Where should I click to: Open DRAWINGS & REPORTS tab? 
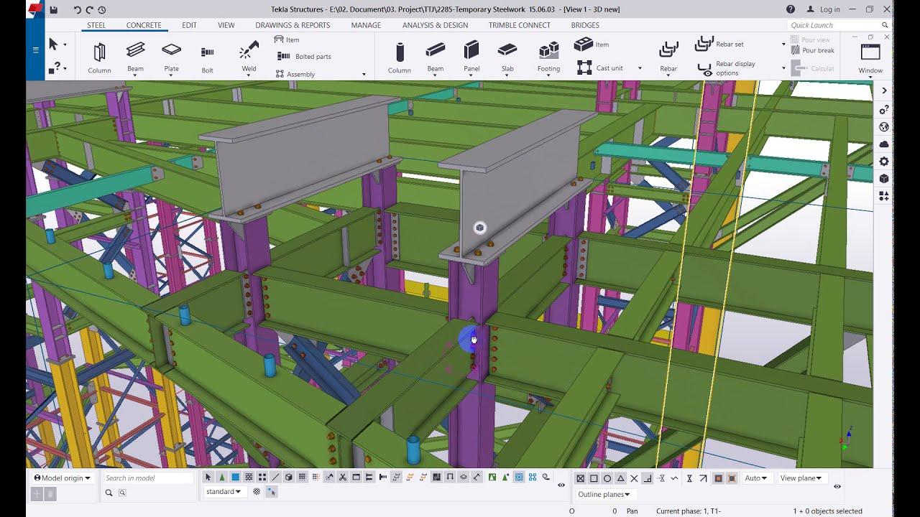293,25
